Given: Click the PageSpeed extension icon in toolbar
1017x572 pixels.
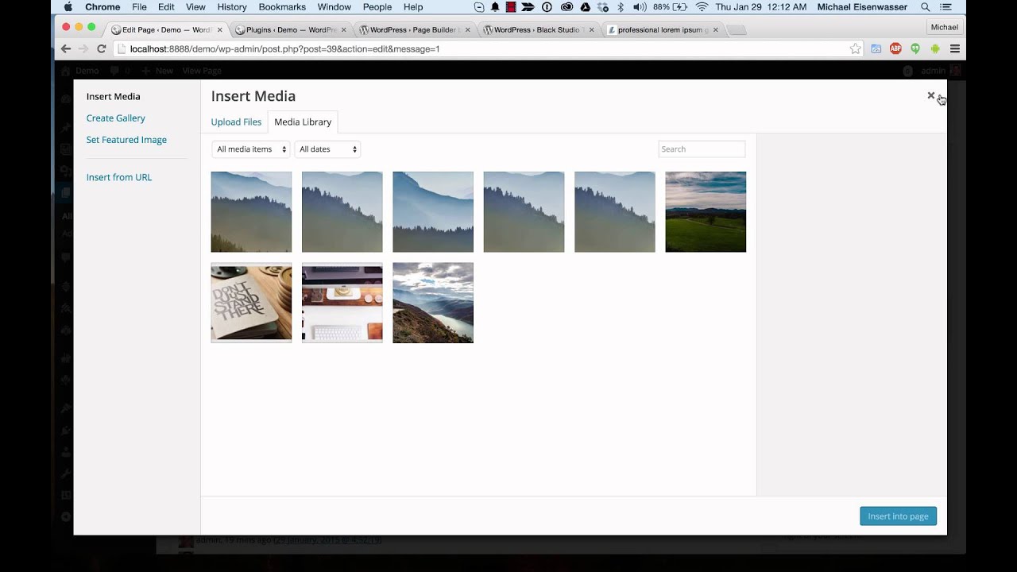Looking at the screenshot, I should click(x=876, y=48).
